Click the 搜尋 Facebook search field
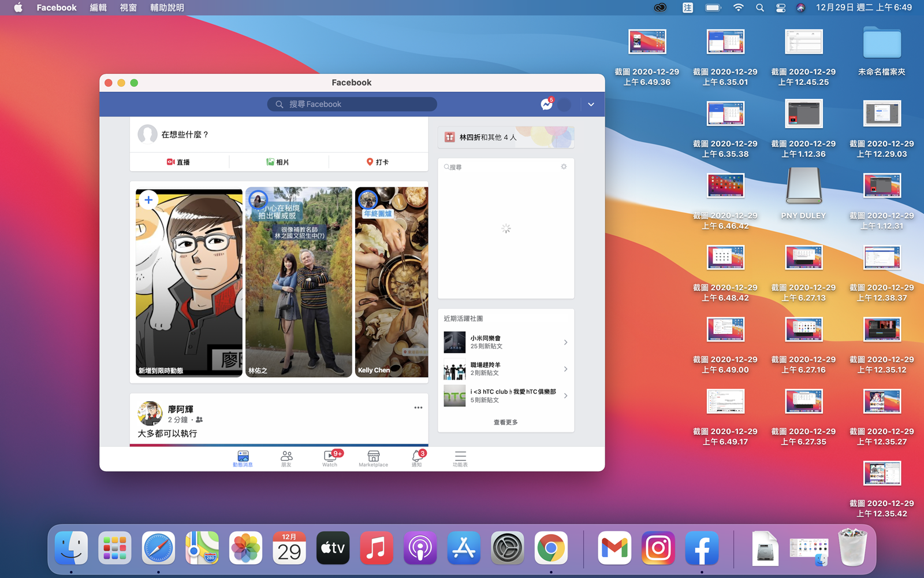 [x=352, y=104]
